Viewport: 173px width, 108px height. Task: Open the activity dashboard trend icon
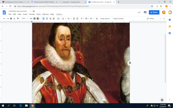pos(139,12)
